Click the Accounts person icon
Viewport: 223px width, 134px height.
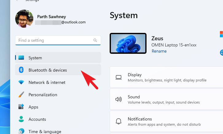[x=21, y=119]
